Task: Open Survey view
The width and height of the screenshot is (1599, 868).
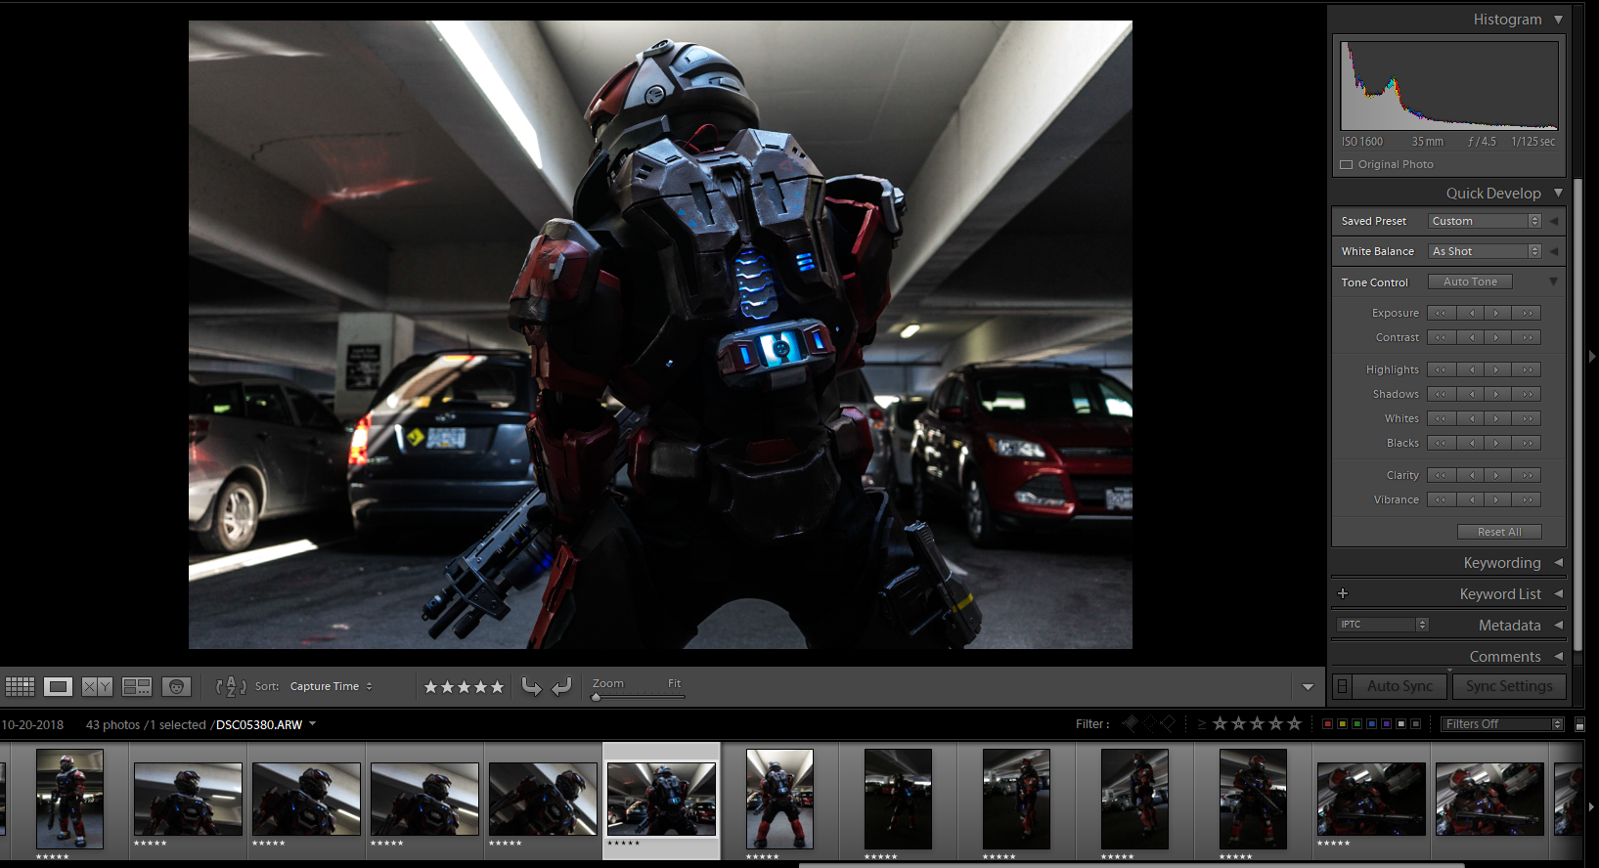Action: (x=137, y=686)
